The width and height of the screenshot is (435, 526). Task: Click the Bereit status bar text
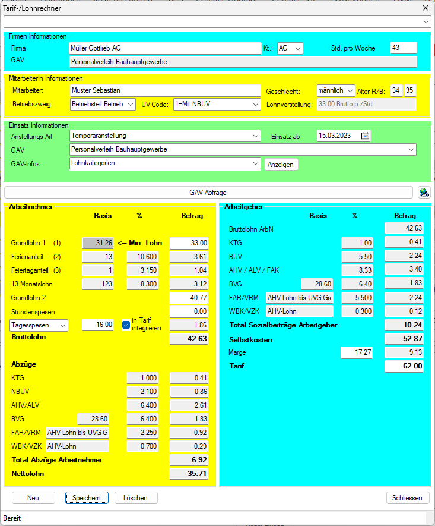tap(12, 518)
